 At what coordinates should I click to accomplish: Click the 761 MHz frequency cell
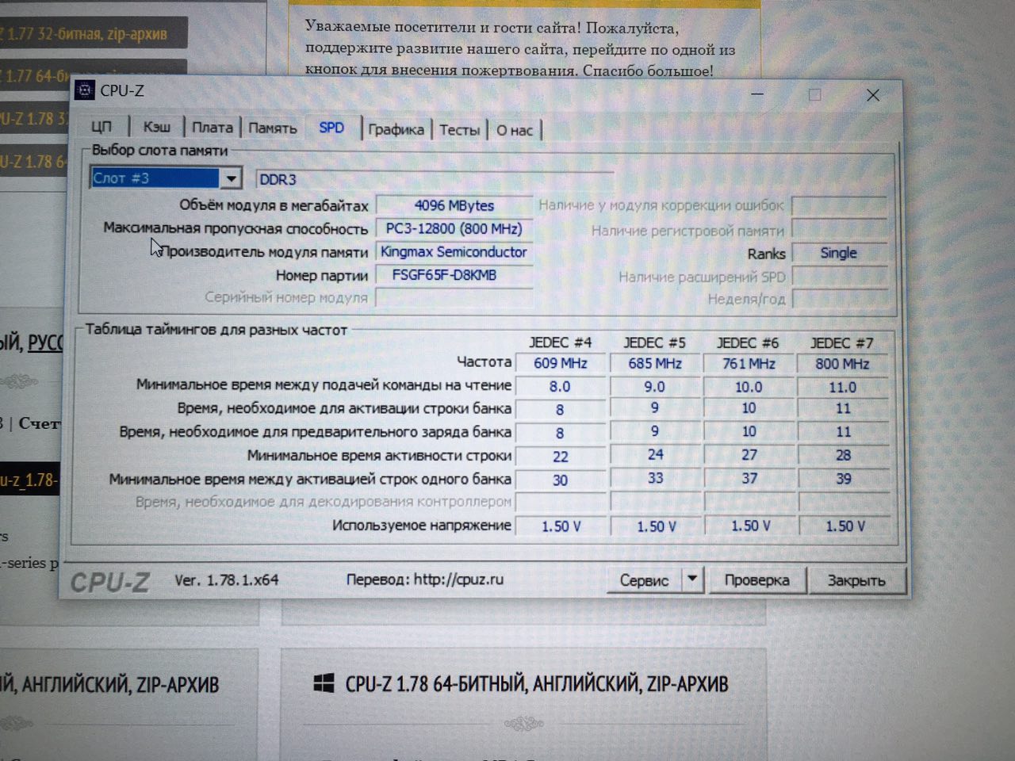[x=749, y=364]
